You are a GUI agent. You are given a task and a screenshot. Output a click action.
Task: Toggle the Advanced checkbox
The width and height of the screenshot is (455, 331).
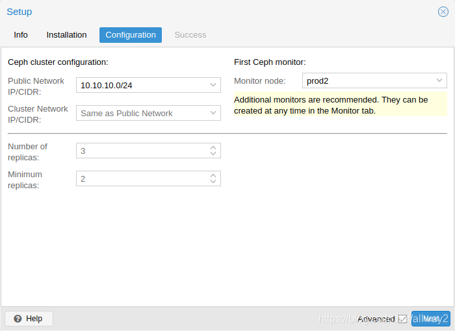(402, 319)
